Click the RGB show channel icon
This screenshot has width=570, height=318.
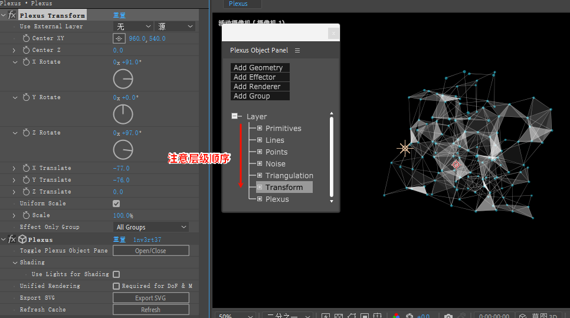click(x=397, y=316)
